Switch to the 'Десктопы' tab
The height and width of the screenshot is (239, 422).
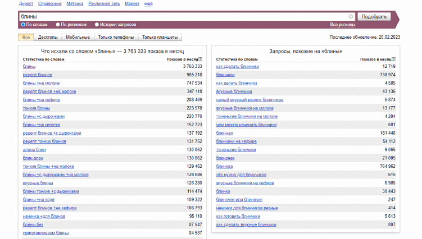[x=48, y=38]
